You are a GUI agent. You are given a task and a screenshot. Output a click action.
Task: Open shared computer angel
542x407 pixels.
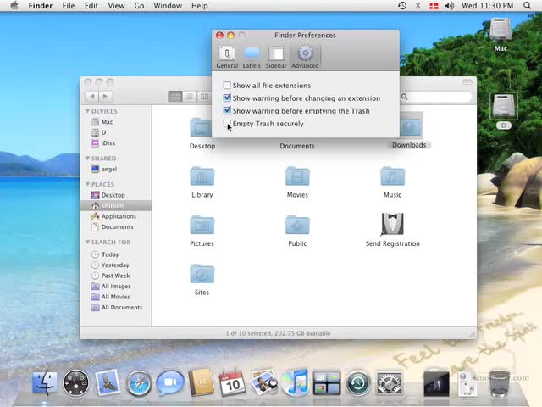(x=116, y=169)
